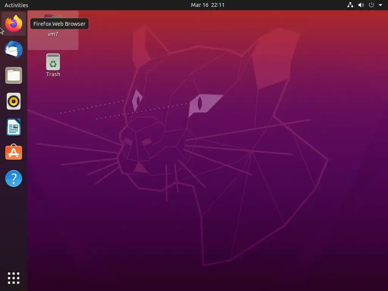Screen dimensions: 388x291
Task: Open the Files manager in the dock
Action: (x=14, y=75)
